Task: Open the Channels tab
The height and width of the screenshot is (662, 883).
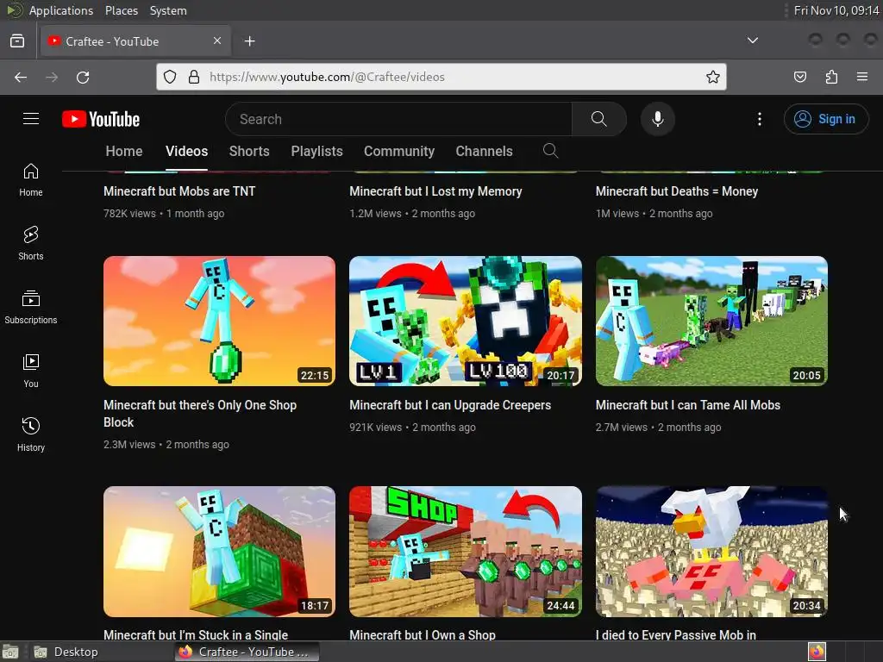Action: pos(484,151)
